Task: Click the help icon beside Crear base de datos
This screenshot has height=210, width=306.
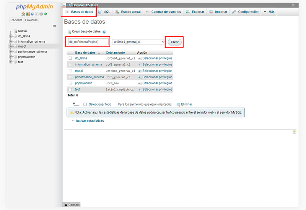Action: [x=104, y=32]
